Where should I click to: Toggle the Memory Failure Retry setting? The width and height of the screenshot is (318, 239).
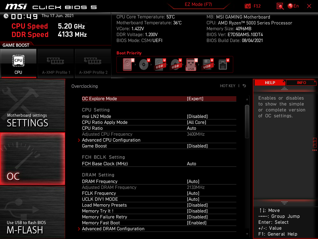click(197, 217)
